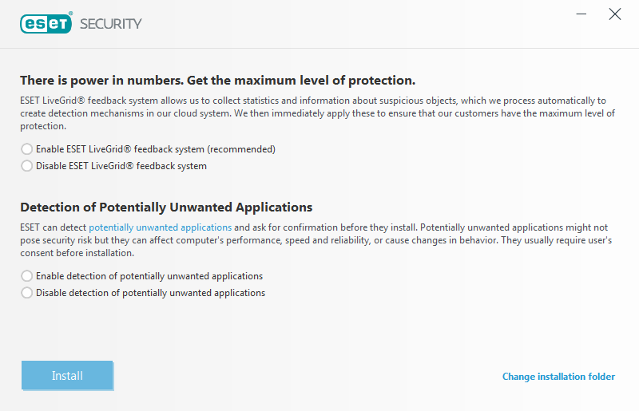Click the Detection of Potentially Unwanted Applications heading
Viewport: 639px width, 411px height.
click(166, 207)
